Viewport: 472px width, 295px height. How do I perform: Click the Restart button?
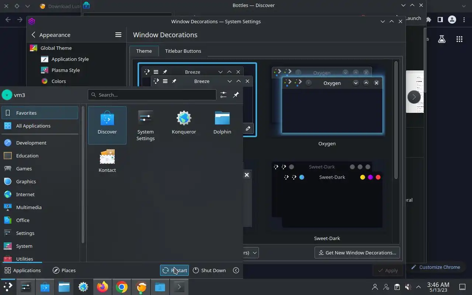coord(174,270)
